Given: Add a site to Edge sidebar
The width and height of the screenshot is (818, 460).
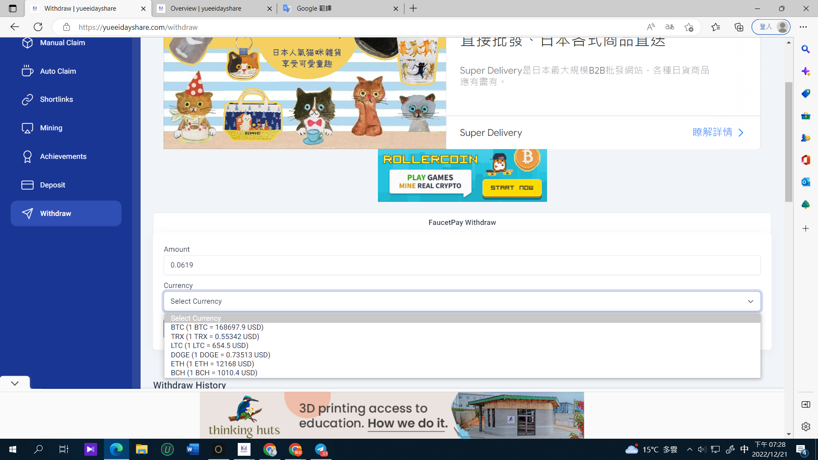Looking at the screenshot, I should tap(806, 229).
